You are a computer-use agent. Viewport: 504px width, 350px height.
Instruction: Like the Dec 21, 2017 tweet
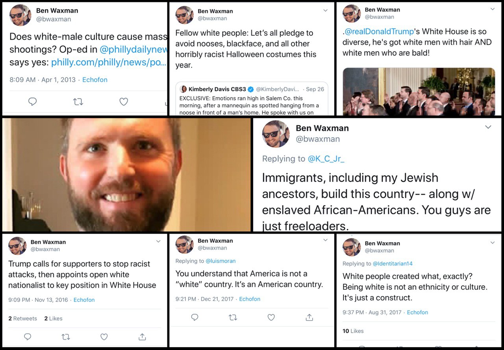point(271,317)
